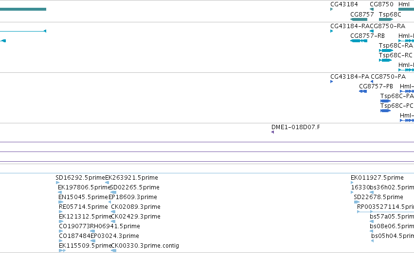414x253 pixels.
Task: Select small unlabeled transcript glyph at left edge
Action: (3, 41)
